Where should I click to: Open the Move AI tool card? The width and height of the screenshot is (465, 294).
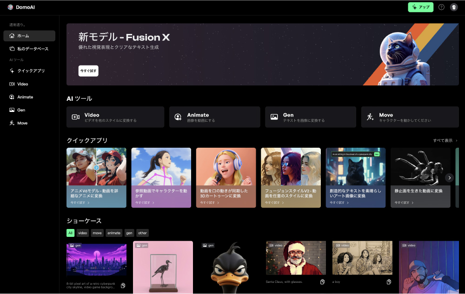(x=410, y=117)
